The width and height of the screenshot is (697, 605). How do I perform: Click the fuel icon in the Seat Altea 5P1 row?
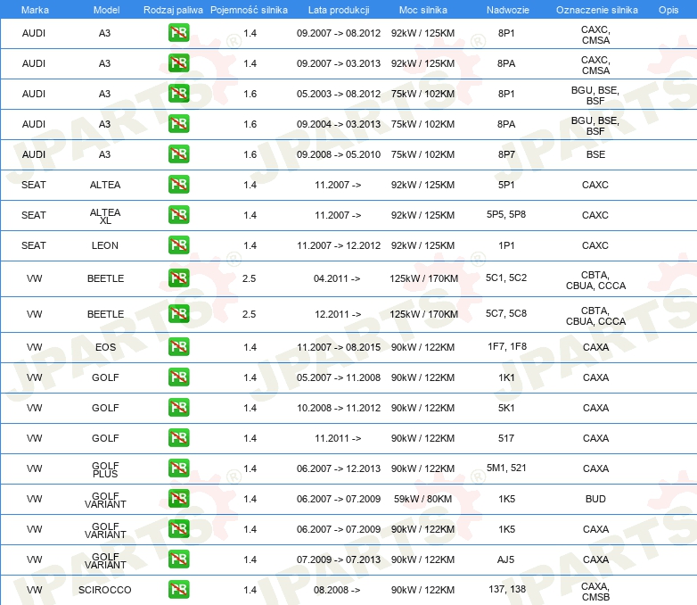pos(178,185)
